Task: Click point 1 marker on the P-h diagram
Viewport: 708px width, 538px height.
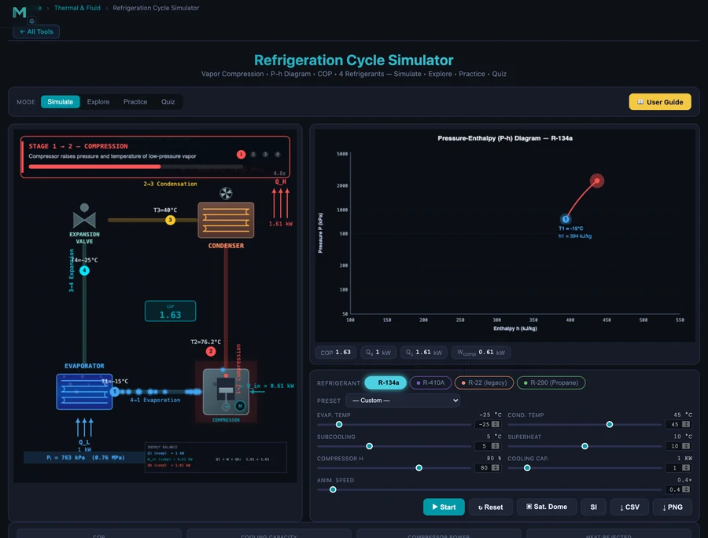Action: tap(566, 219)
